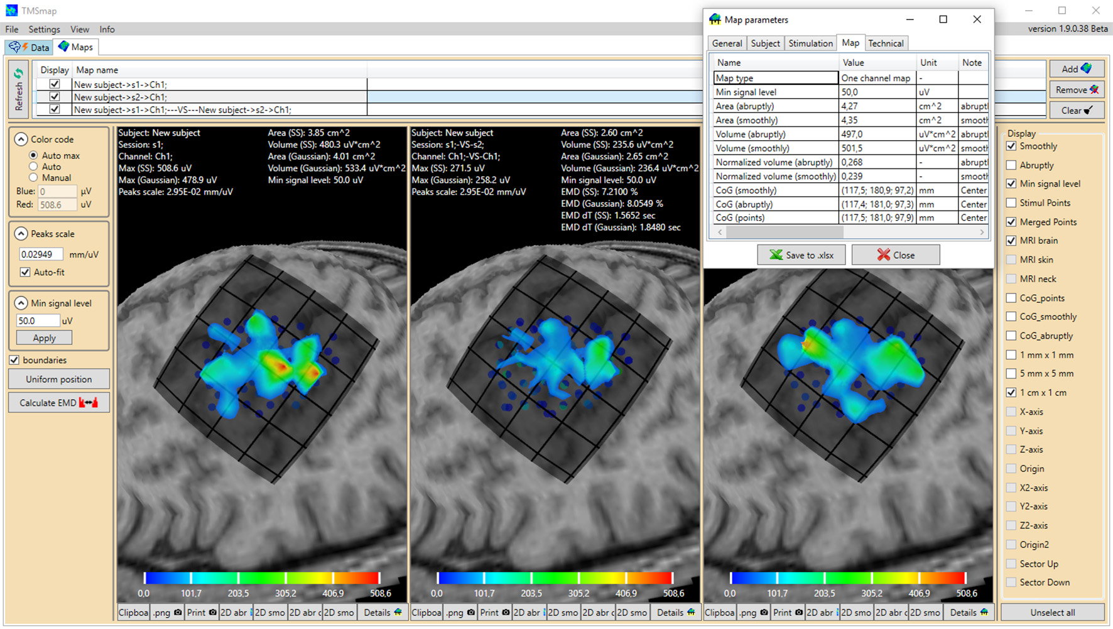Select the Manual color code radio button
The image size is (1113, 629).
coord(33,178)
